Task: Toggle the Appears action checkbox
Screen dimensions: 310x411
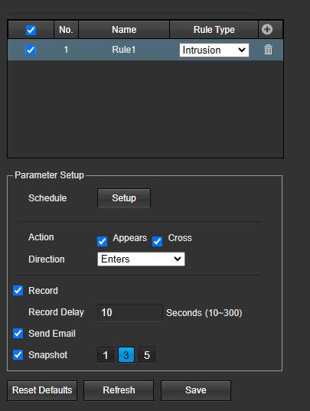Action: click(x=103, y=241)
